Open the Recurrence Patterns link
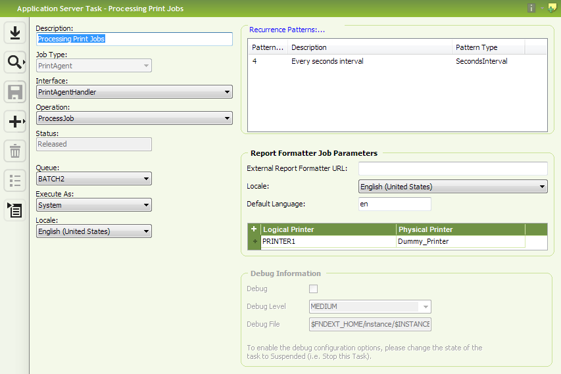Image resolution: width=561 pixels, height=374 pixels. coord(287,30)
